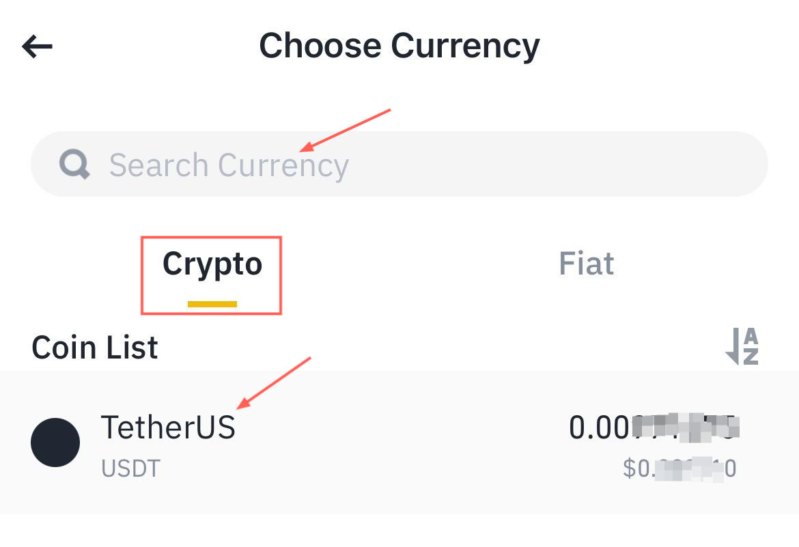
Task: Choose the TetherUS coin name
Action: pos(168,427)
